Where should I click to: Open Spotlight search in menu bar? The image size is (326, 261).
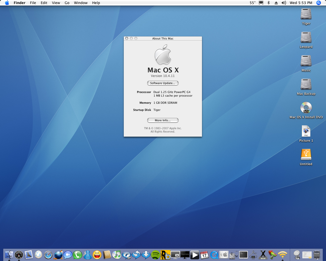(319, 3)
